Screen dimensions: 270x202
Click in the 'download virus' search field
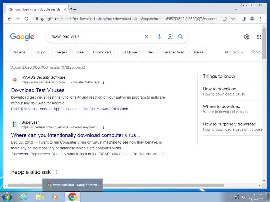[97, 36]
